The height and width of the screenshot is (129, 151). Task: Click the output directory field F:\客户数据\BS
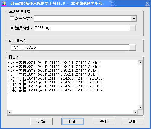click(x=70, y=47)
